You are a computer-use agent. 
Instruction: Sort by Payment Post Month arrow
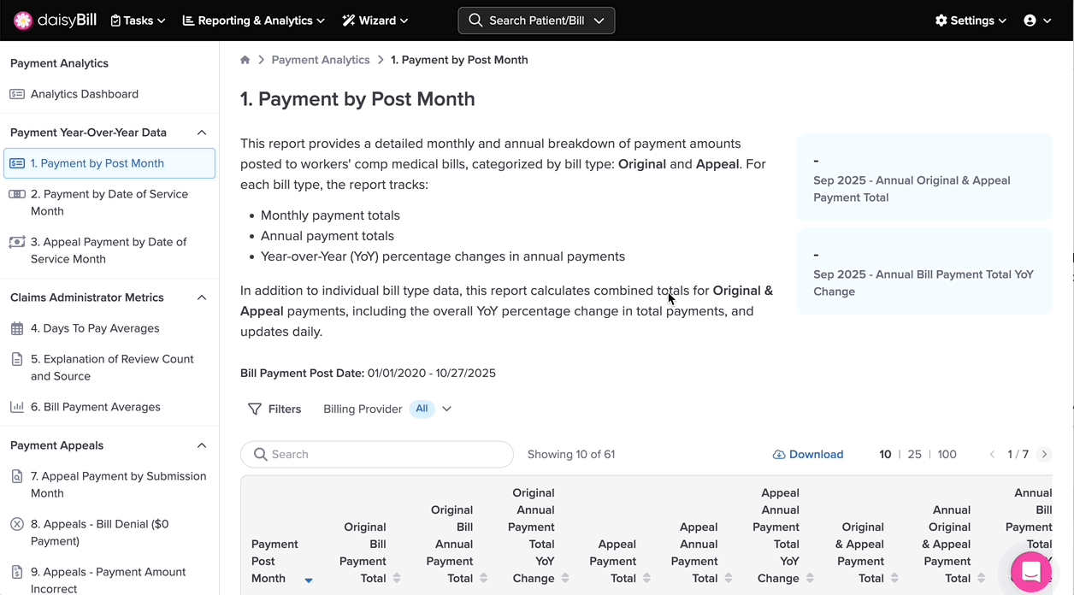[309, 580]
